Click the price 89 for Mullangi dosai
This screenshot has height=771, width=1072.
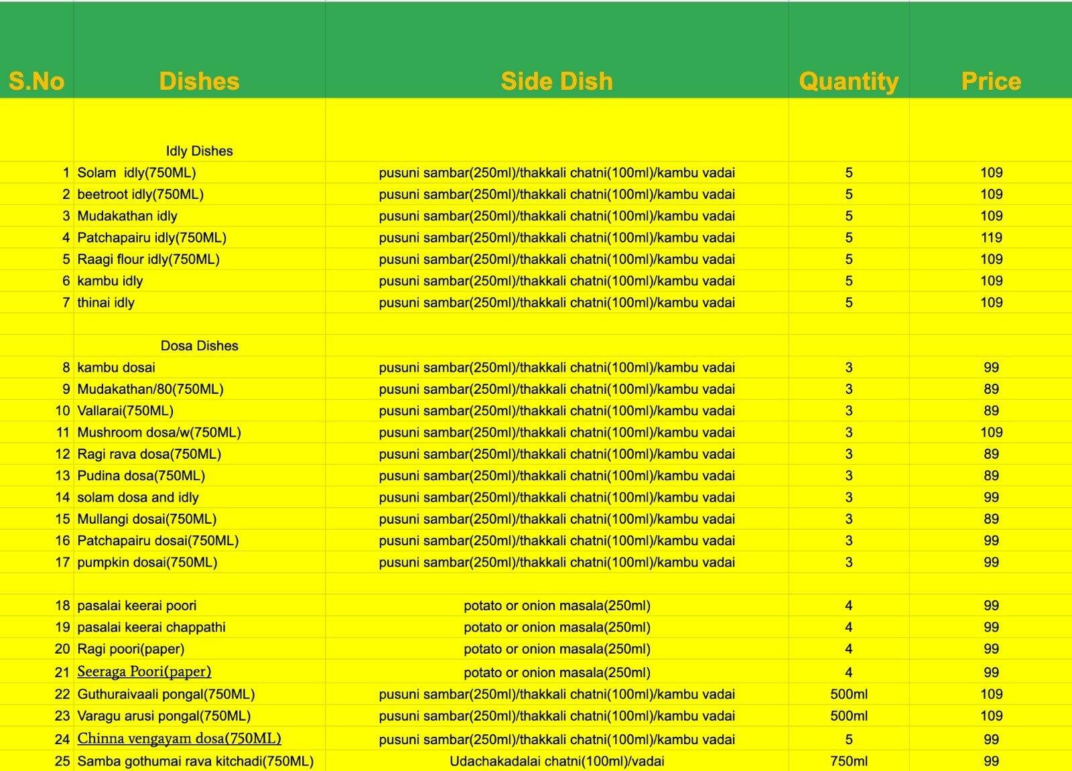tap(992, 519)
